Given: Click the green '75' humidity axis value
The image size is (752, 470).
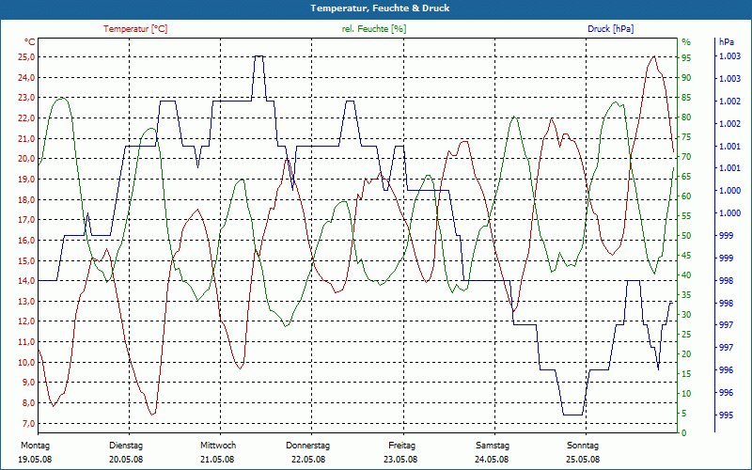Looking at the screenshot, I should [x=686, y=137].
